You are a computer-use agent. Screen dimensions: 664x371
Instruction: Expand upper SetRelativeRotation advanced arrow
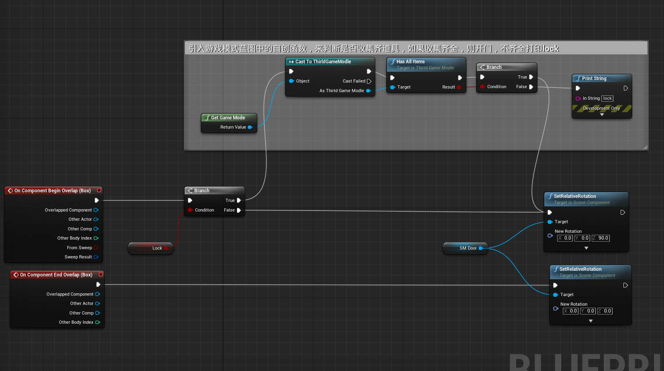586,248
